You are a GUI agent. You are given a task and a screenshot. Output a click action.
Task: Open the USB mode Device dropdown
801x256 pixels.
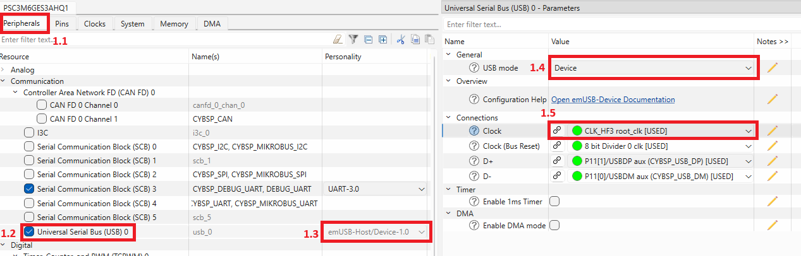point(654,67)
